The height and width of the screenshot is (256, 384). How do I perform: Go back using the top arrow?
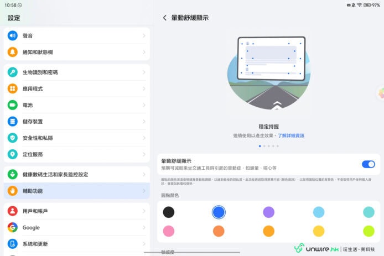pos(165,18)
